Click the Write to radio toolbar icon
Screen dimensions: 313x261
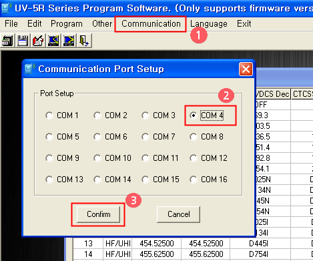click(69, 41)
